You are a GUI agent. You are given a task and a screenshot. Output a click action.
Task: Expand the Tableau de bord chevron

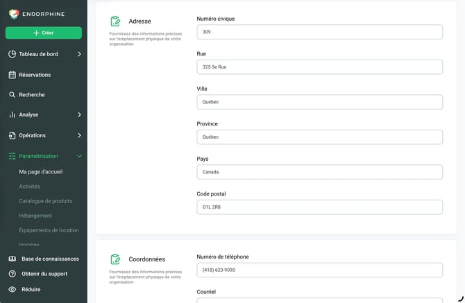[79, 54]
